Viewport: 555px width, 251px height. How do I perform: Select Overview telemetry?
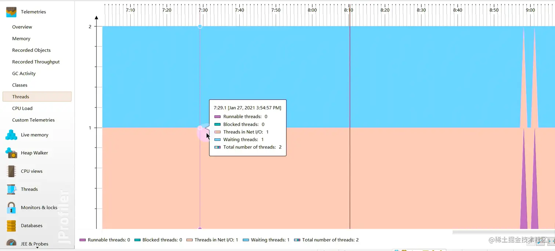pos(22,27)
